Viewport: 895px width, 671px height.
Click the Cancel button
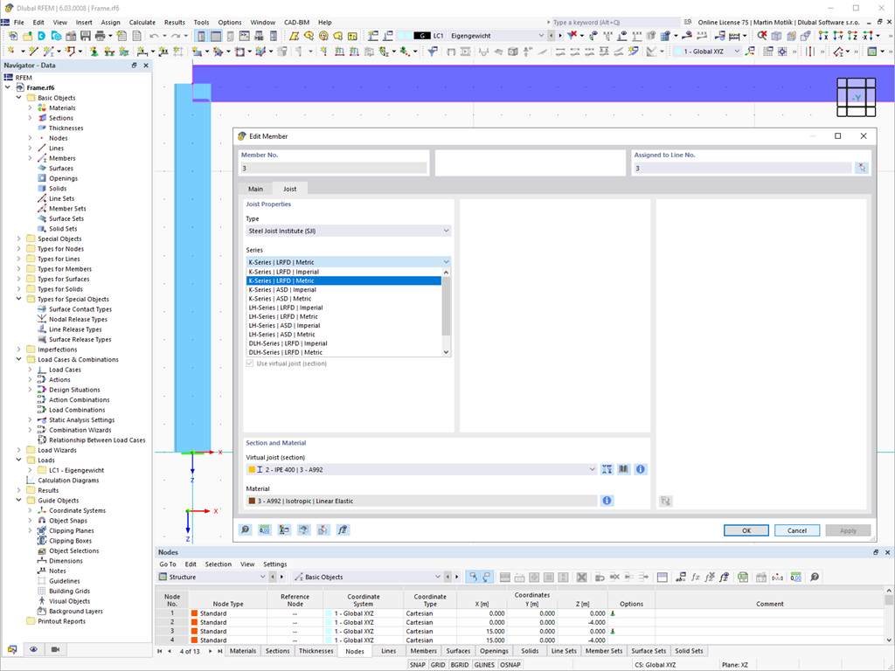pyautogui.click(x=797, y=530)
